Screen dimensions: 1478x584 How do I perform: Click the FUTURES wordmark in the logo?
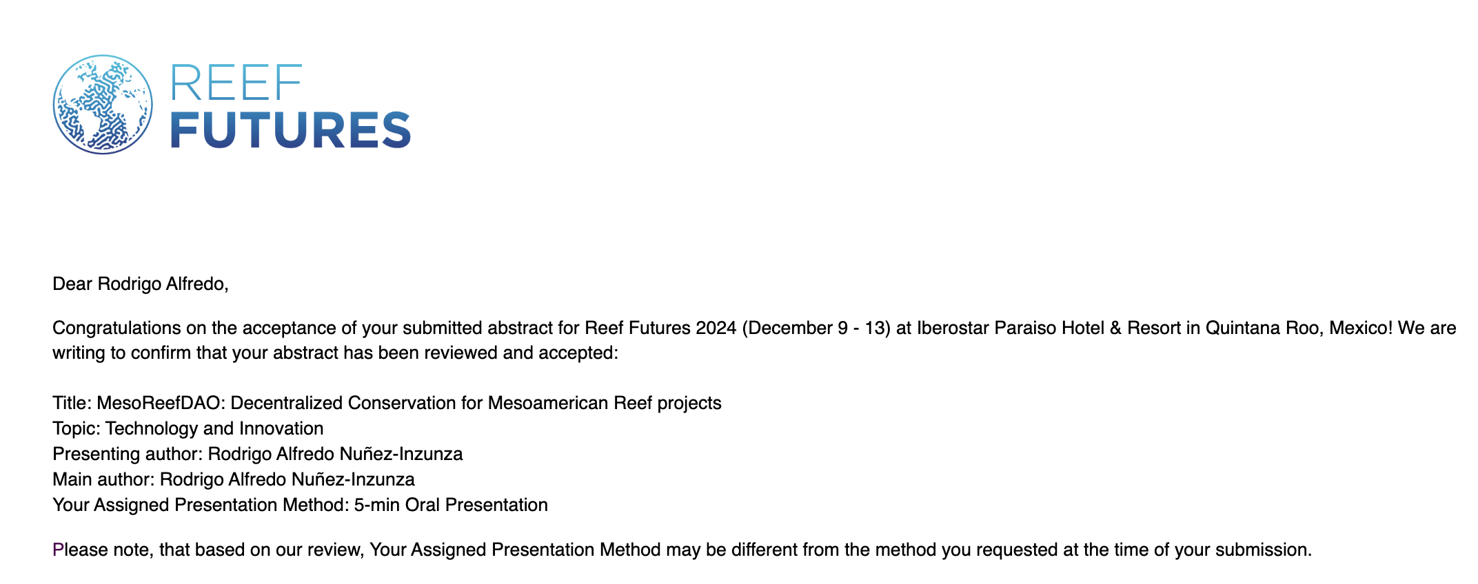[x=290, y=130]
